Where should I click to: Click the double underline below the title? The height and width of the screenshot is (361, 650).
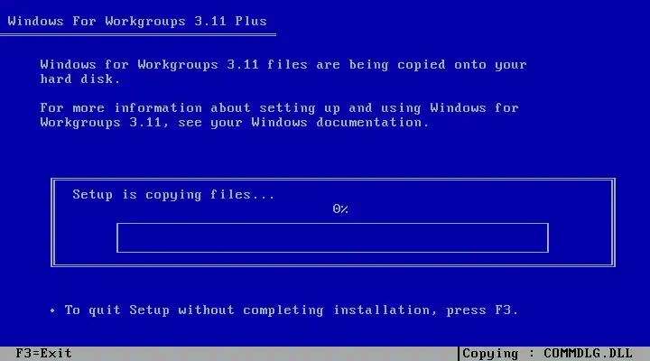click(138, 35)
